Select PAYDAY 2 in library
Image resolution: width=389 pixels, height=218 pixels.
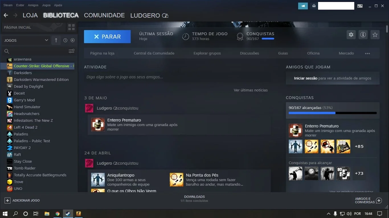(22, 148)
